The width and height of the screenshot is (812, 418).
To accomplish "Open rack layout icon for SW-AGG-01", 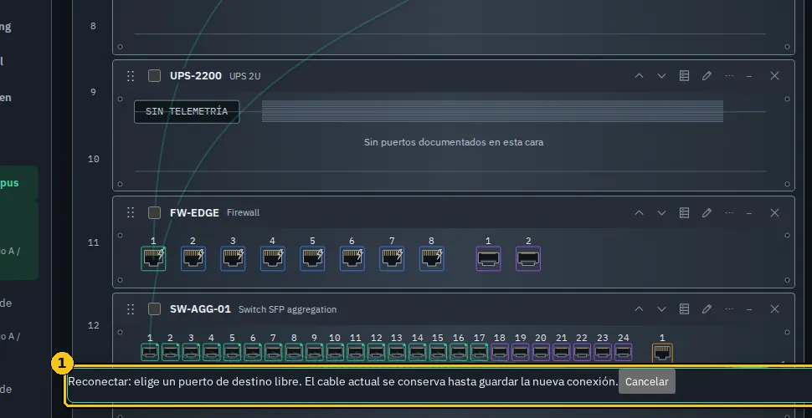I will point(684,309).
